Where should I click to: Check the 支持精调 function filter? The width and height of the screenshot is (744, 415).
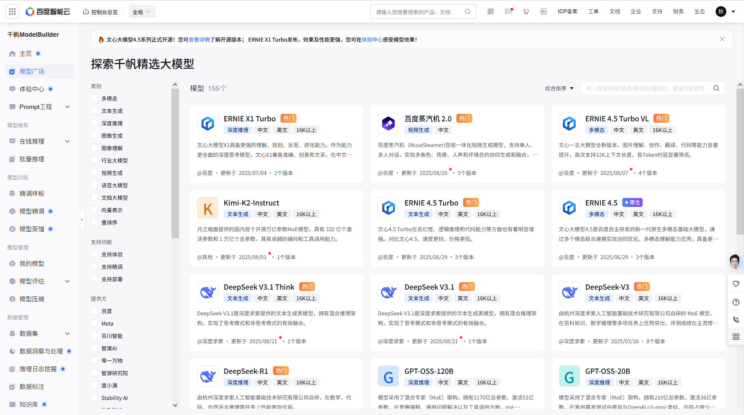pos(94,267)
